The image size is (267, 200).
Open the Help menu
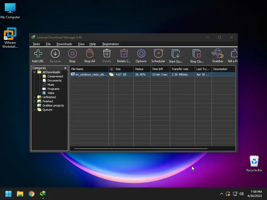(x=93, y=44)
